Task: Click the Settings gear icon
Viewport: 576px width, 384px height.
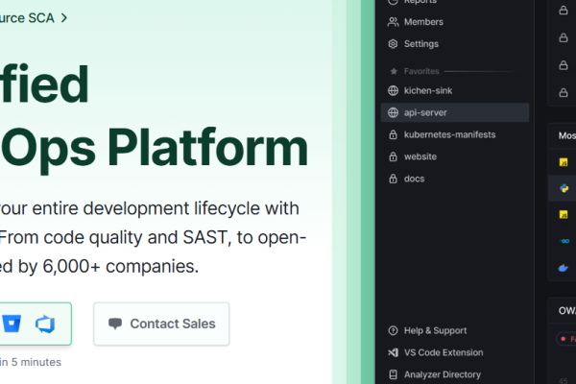Action: tap(393, 44)
